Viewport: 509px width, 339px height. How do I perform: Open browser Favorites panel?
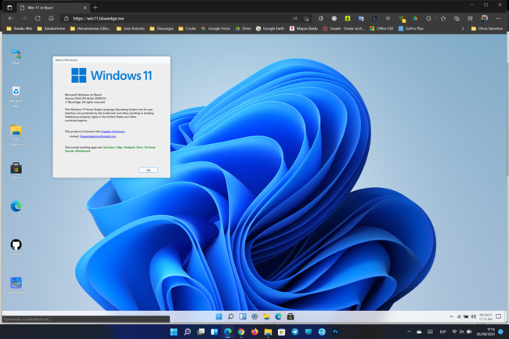(x=443, y=19)
